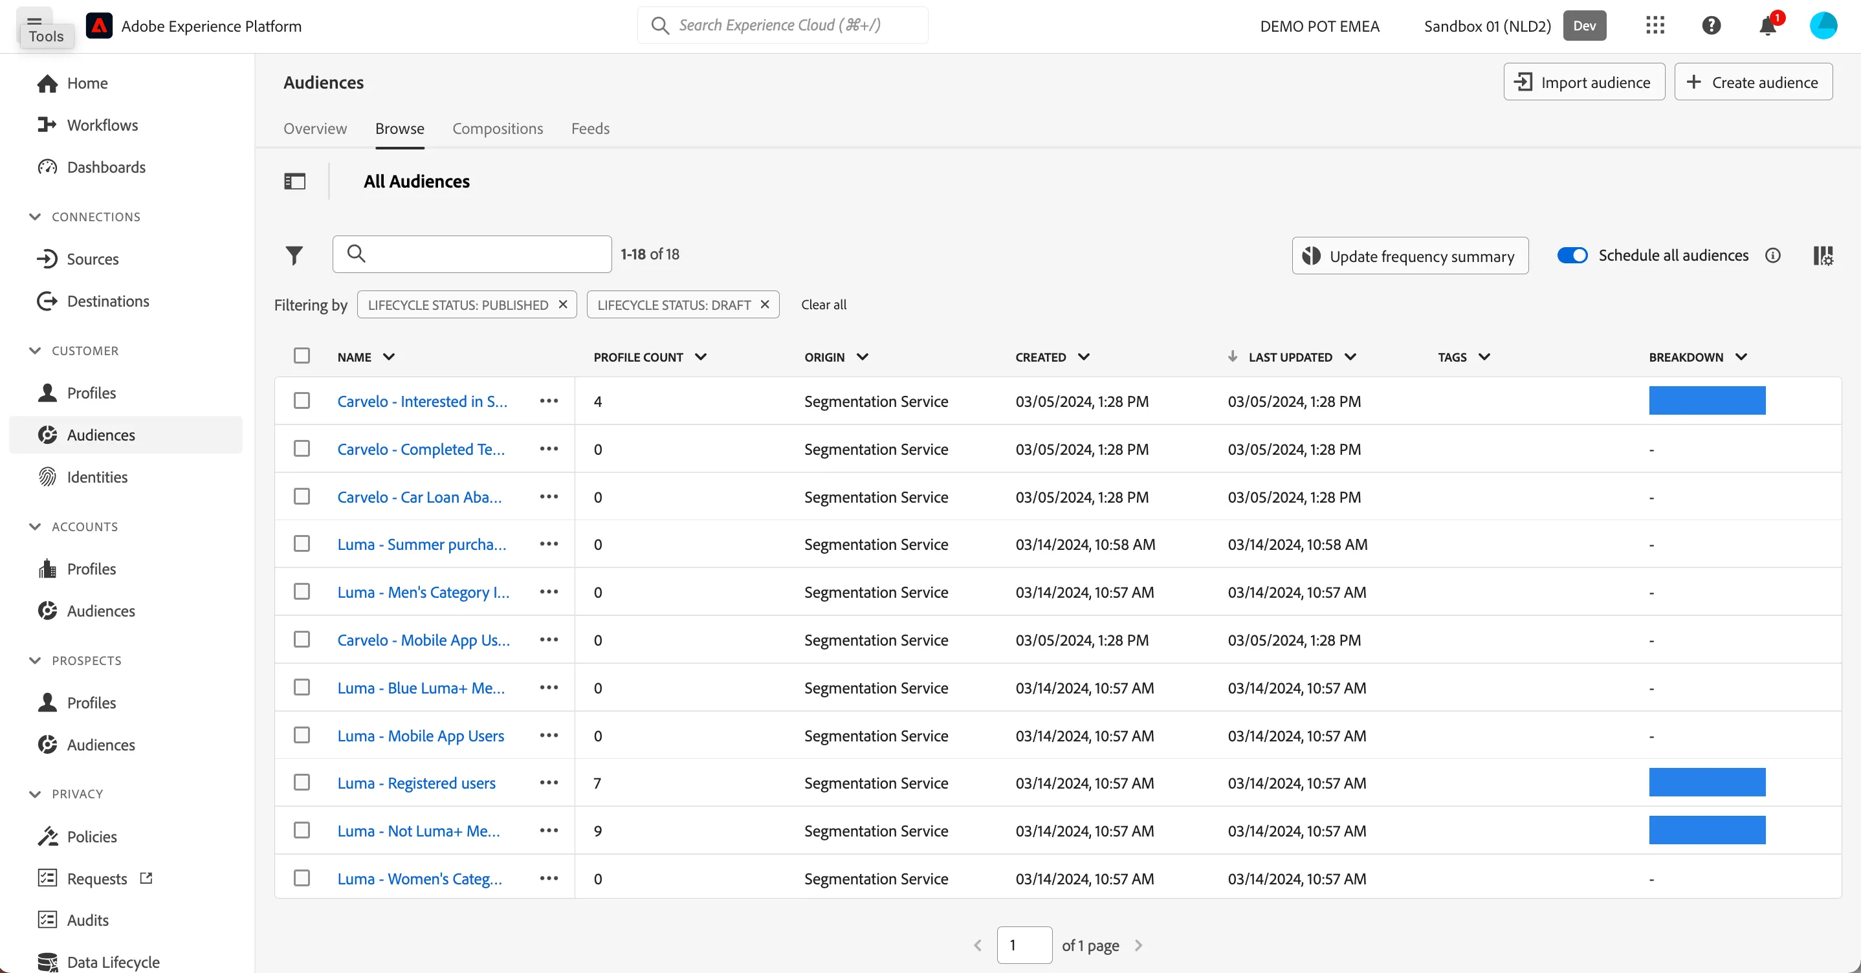Open the notifications bell
The width and height of the screenshot is (1861, 973).
pos(1768,26)
